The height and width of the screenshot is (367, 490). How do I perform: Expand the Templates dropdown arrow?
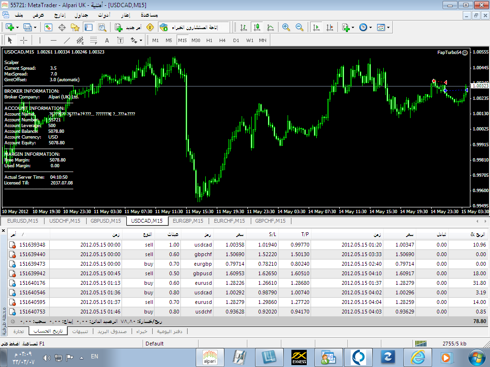pos(388,27)
